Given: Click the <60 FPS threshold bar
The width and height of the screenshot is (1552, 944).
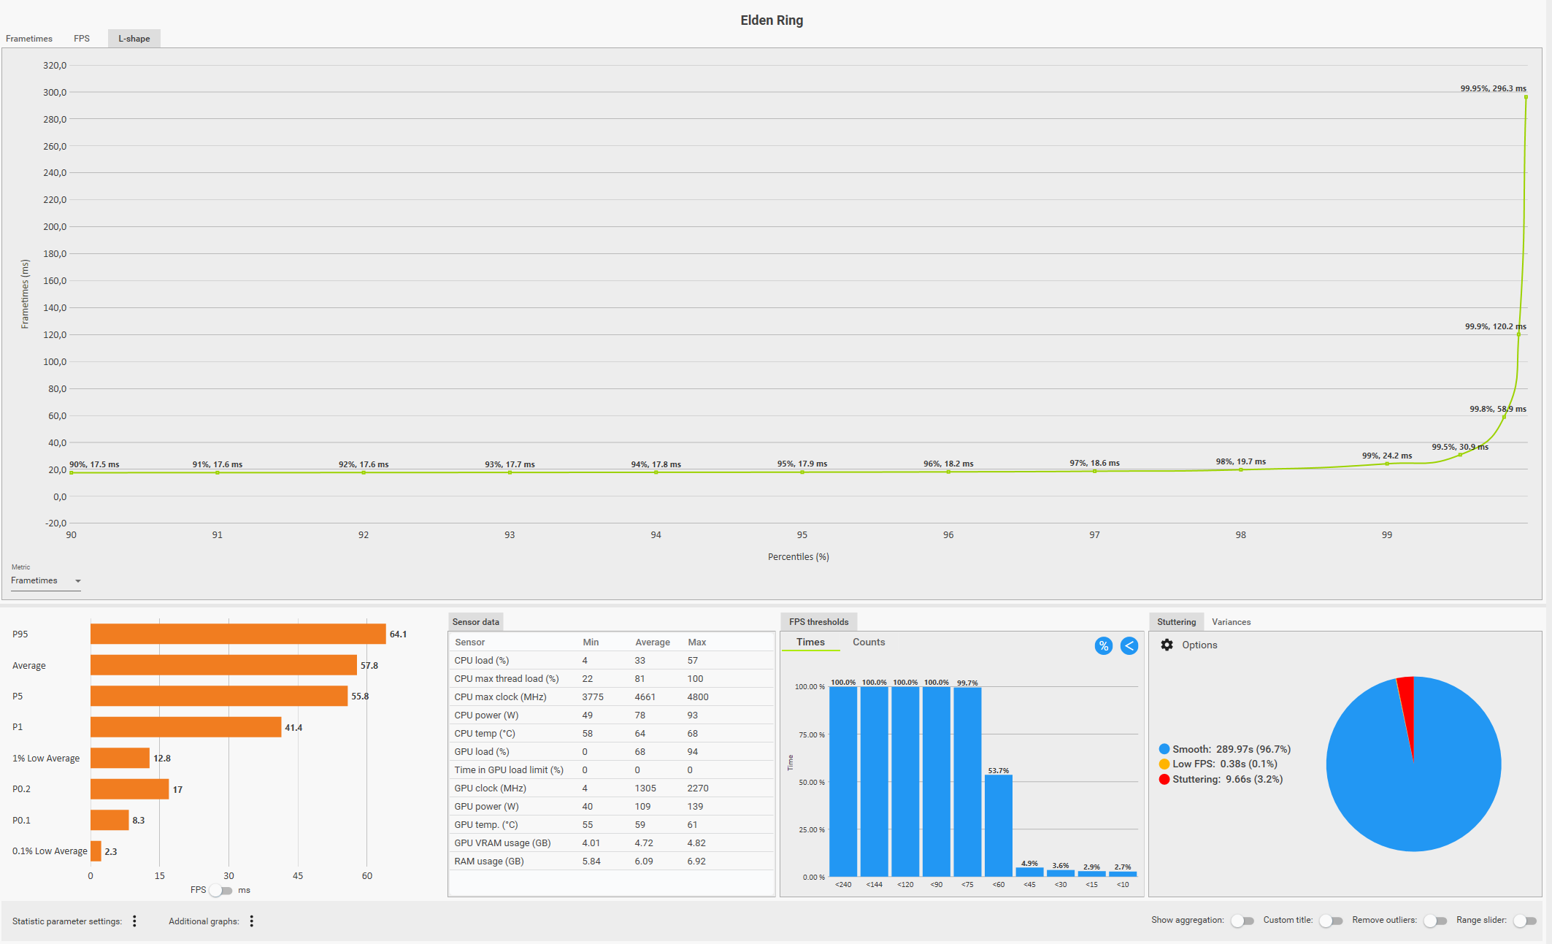Looking at the screenshot, I should 998,825.
